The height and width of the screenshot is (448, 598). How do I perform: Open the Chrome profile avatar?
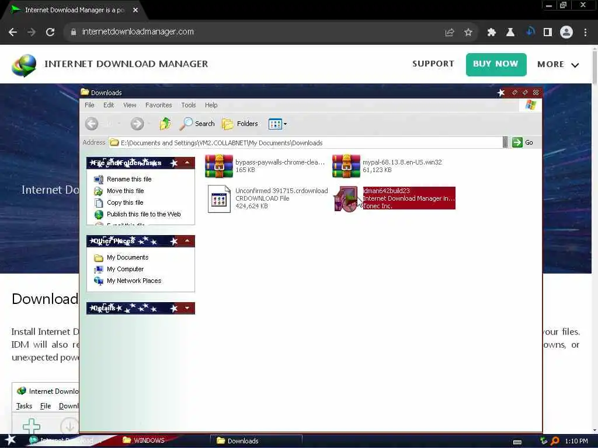tap(566, 32)
